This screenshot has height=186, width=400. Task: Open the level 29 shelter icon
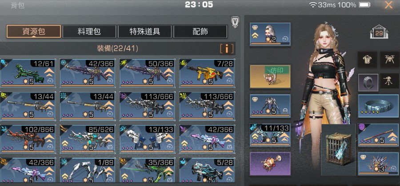coord(379,32)
